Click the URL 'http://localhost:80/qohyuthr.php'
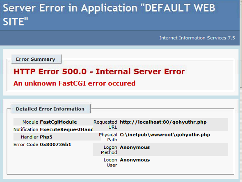The image size is (242, 182). (163, 122)
